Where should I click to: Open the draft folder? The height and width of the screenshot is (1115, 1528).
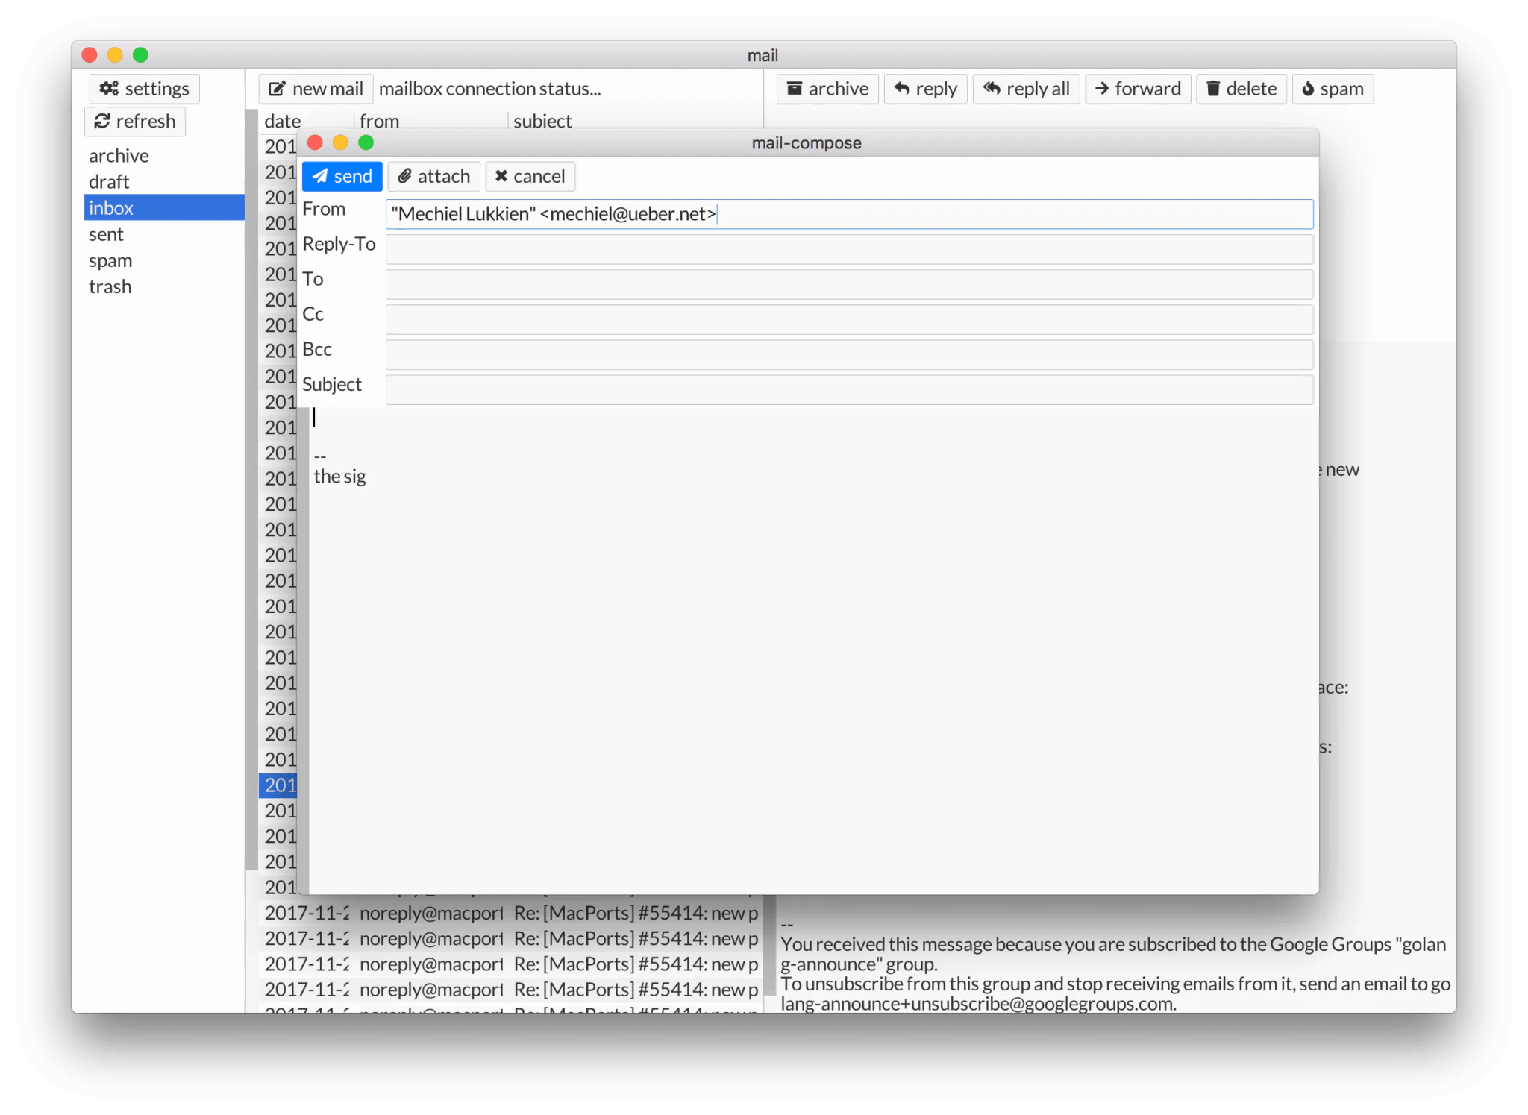click(109, 181)
